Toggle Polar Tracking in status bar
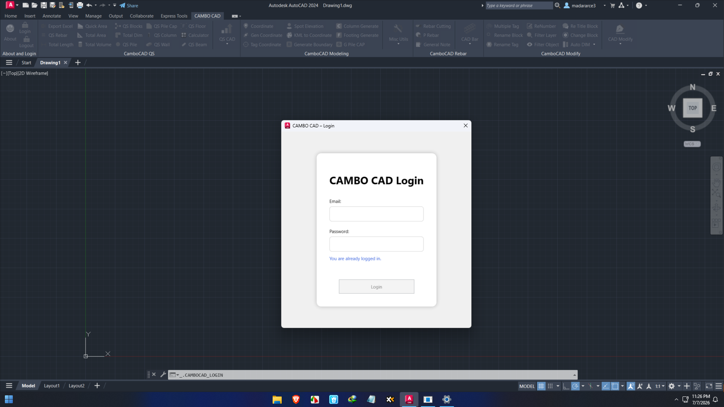The height and width of the screenshot is (407, 724). (x=575, y=386)
